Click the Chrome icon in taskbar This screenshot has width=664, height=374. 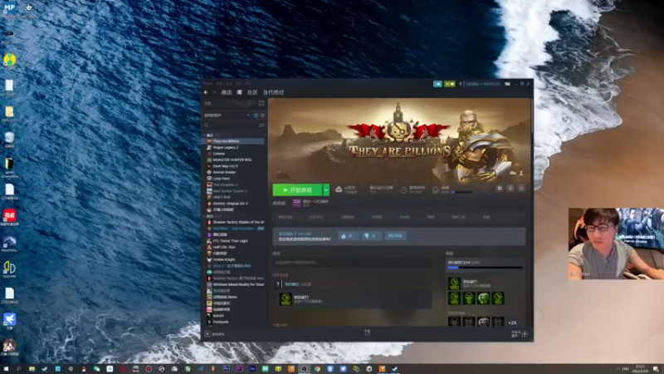[317, 369]
